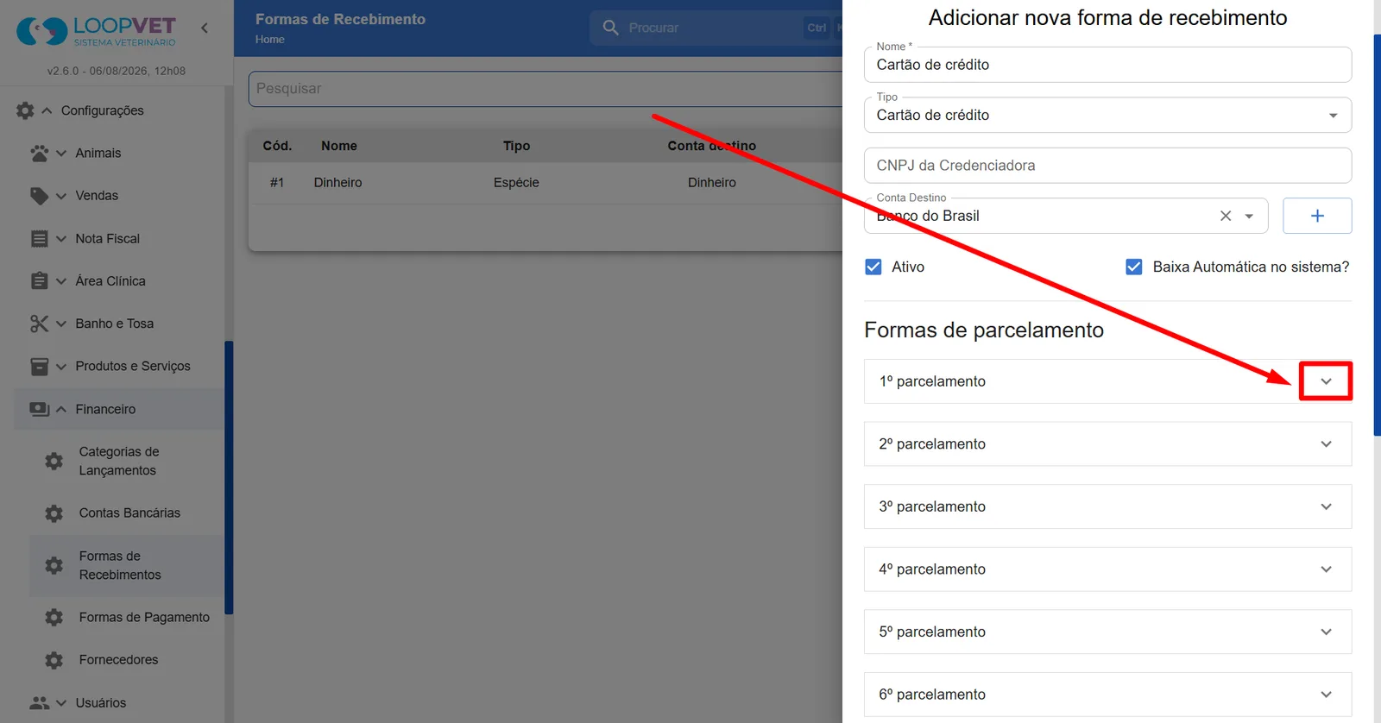Collapse the sidebar with the left chevron

pos(205,28)
